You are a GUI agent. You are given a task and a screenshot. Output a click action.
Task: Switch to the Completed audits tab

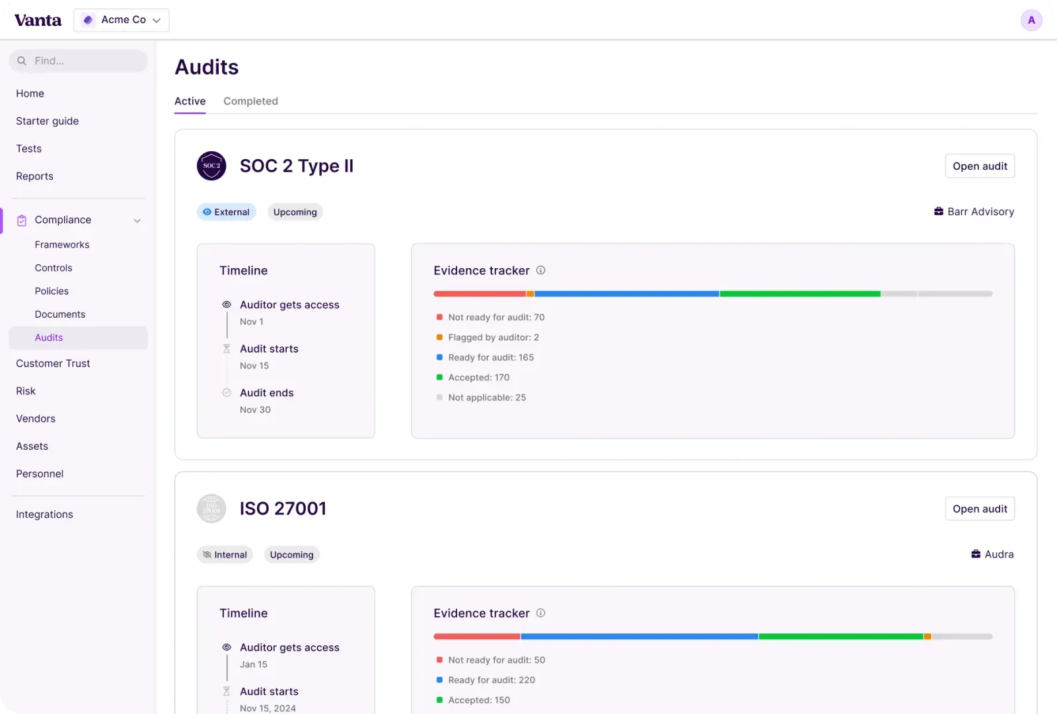(x=250, y=101)
